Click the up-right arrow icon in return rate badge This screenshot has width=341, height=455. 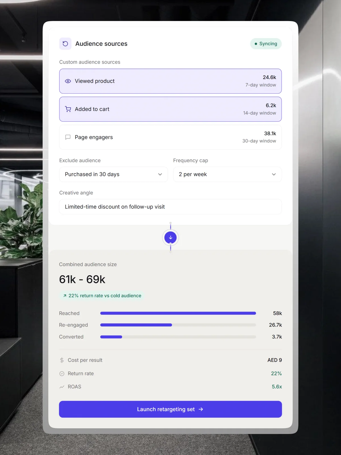point(65,296)
